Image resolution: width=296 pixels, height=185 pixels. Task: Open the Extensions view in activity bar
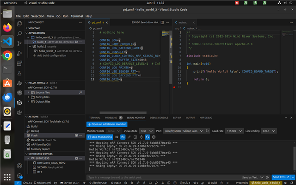click(x=19, y=63)
